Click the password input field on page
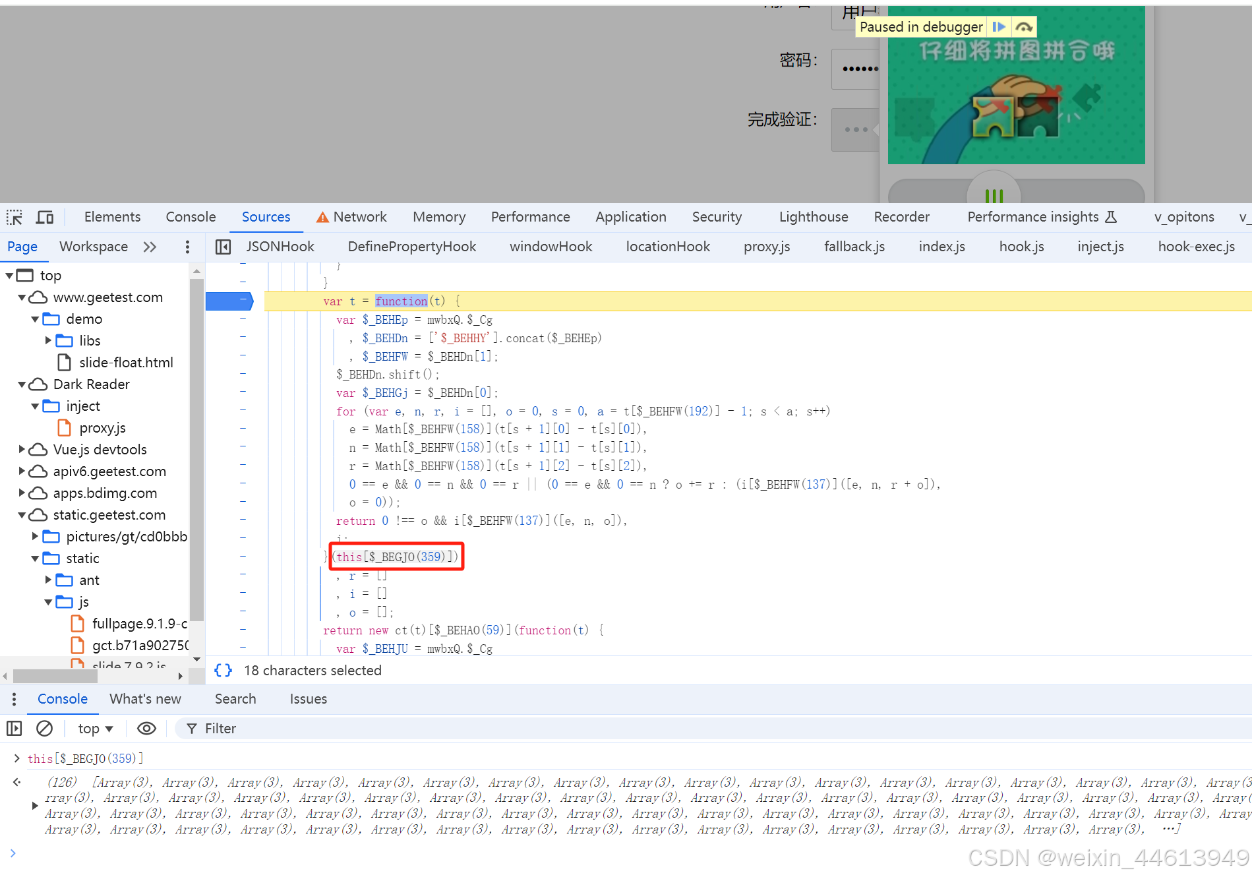The width and height of the screenshot is (1252, 879). point(856,69)
